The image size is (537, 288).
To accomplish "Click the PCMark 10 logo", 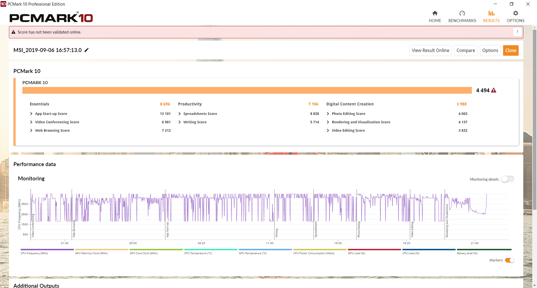I will coord(51,17).
